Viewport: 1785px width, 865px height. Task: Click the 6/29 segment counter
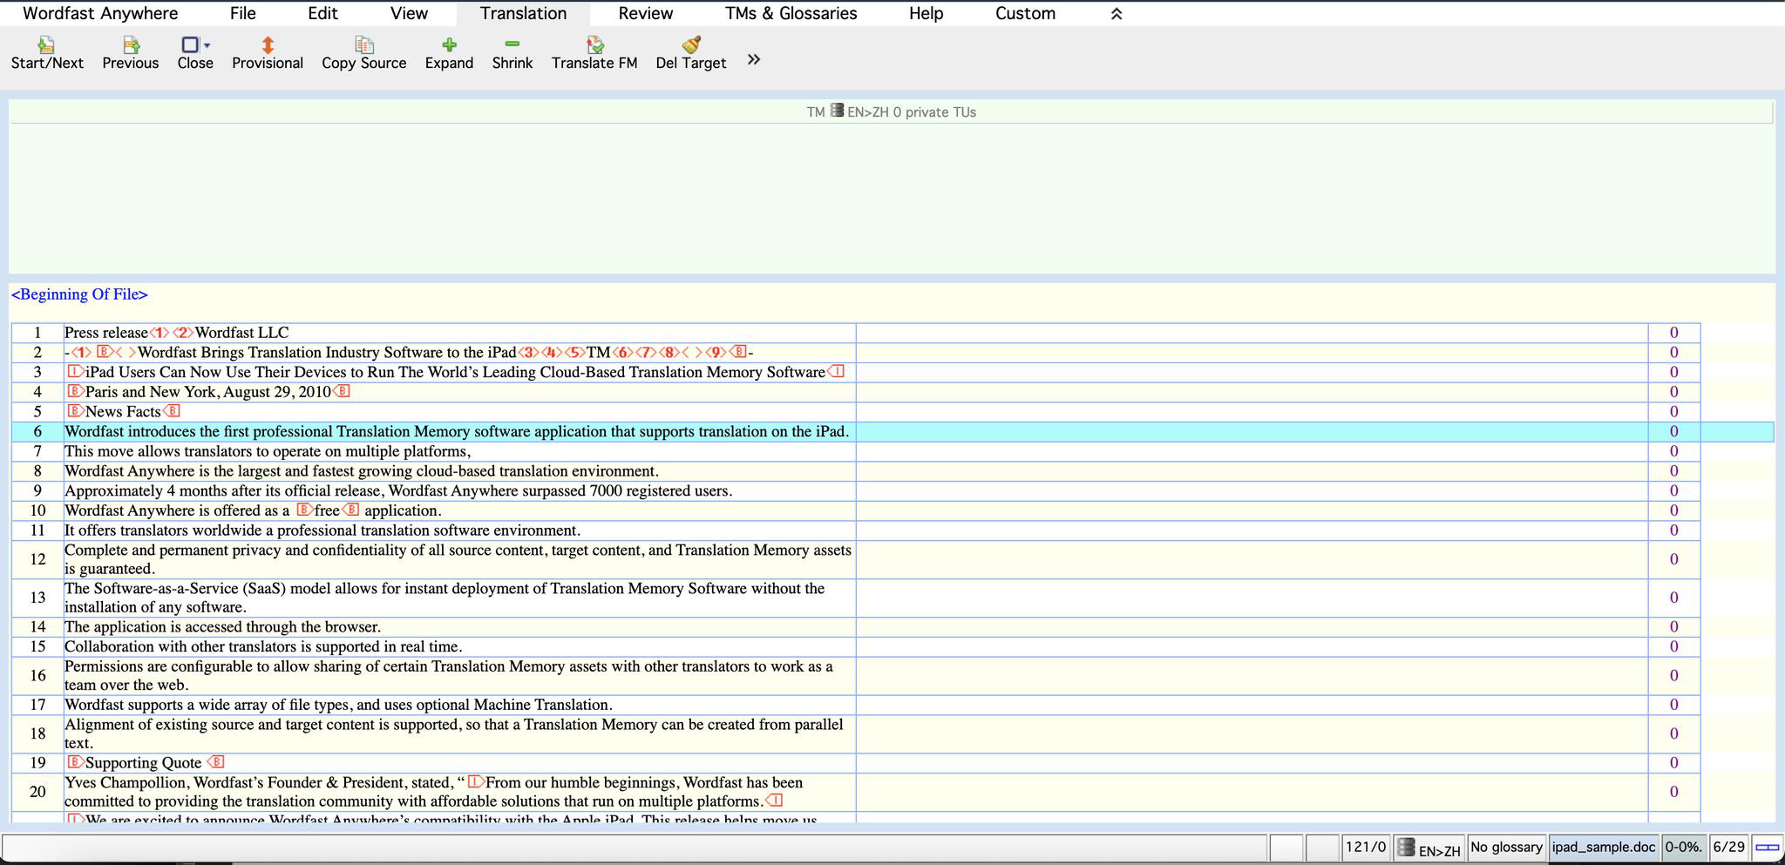1728,847
